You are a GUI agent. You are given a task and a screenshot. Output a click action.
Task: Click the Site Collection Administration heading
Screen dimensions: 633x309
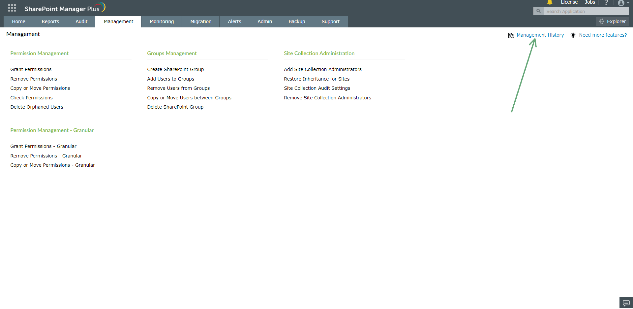(319, 53)
